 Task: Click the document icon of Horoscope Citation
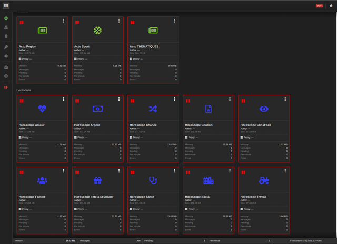pyautogui.click(x=209, y=109)
